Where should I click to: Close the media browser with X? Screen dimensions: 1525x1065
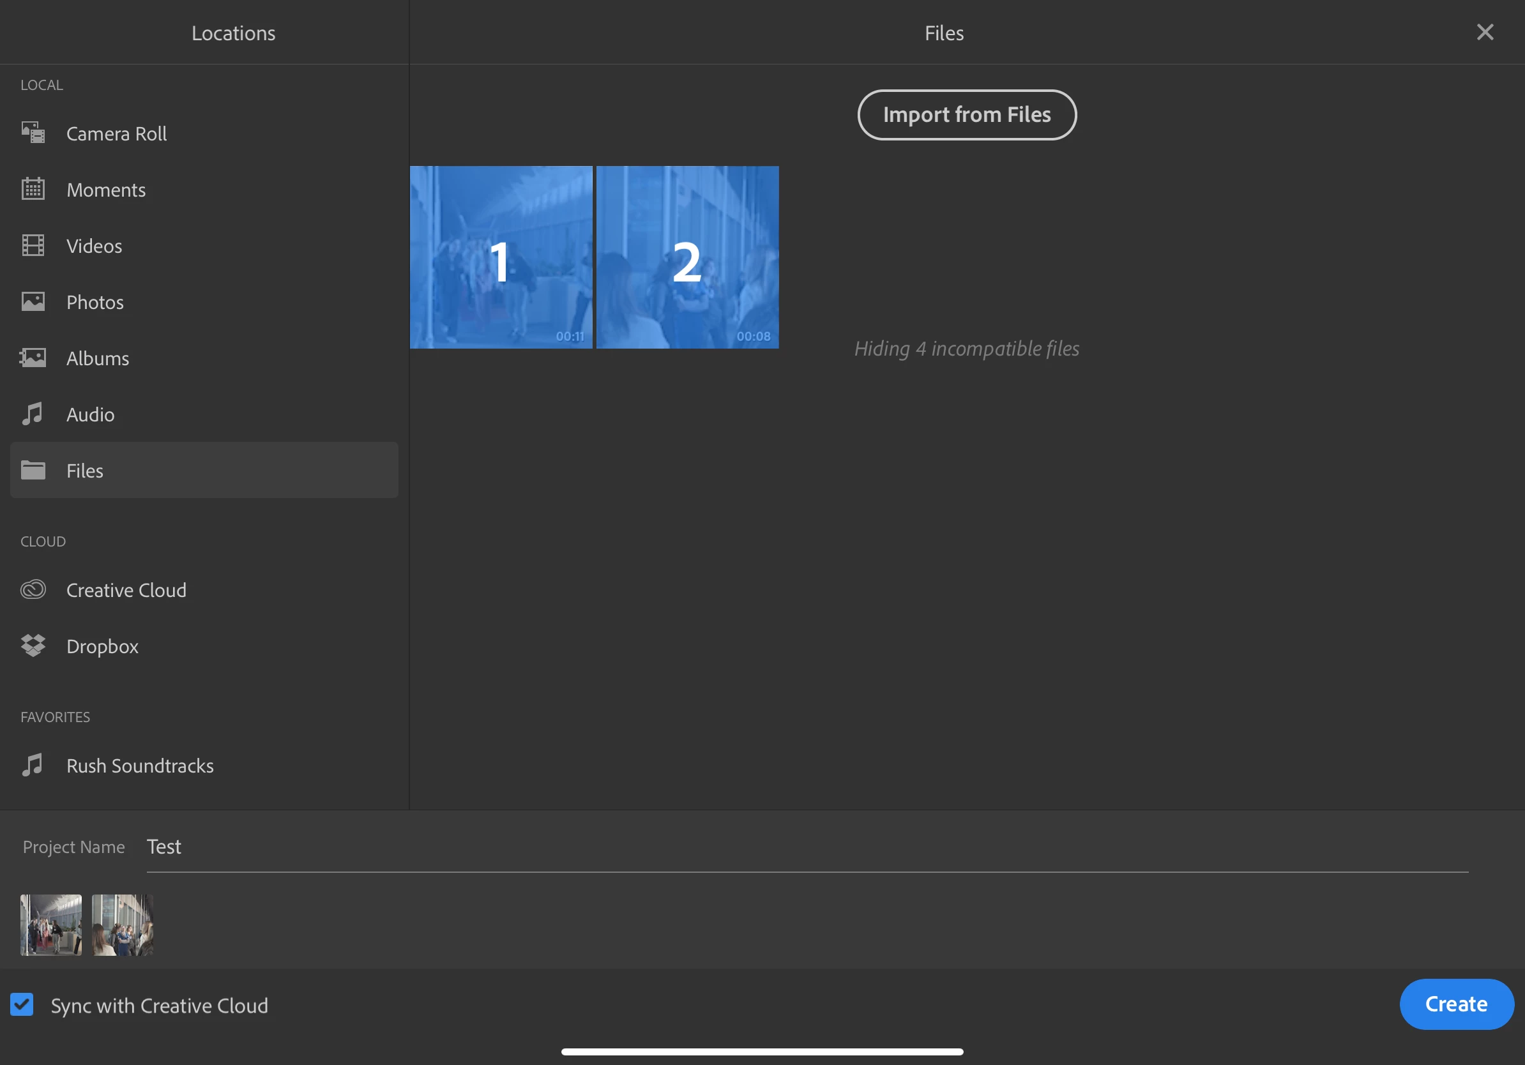(x=1485, y=32)
